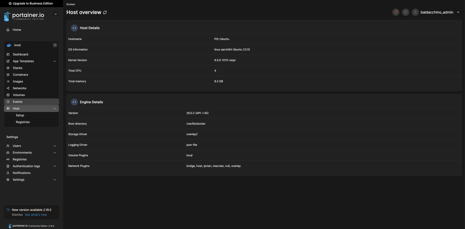Image resolution: width=465 pixels, height=229 pixels.
Task: Open the baldacchino_admin user dropdown
Action: 458,12
